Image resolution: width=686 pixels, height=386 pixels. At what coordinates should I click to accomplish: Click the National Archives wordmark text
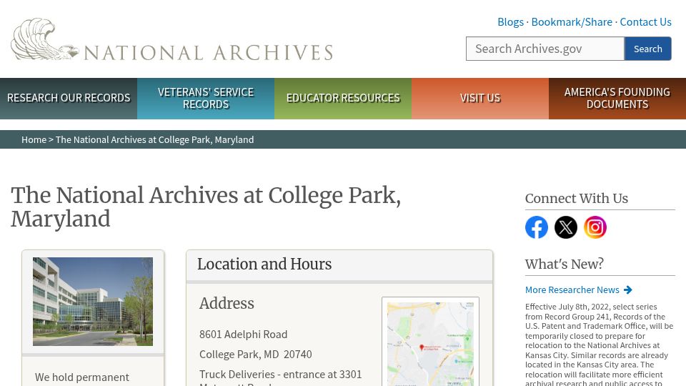coord(208,53)
